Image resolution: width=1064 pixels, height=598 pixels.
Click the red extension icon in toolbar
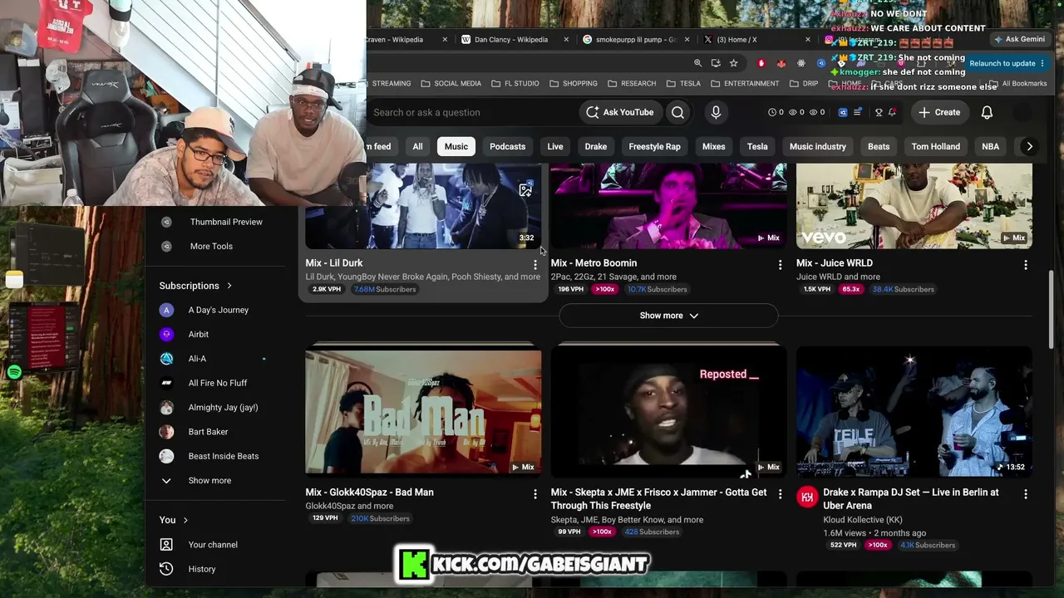point(761,63)
